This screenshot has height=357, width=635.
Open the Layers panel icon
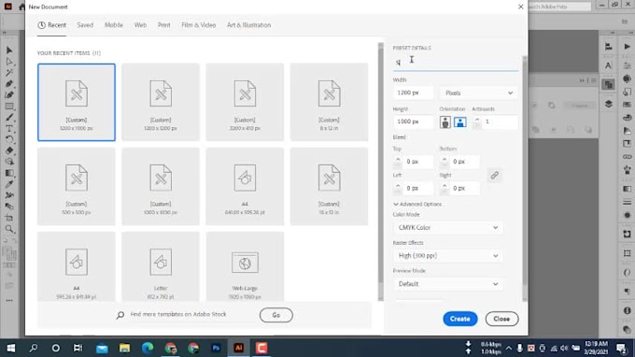tap(608, 104)
